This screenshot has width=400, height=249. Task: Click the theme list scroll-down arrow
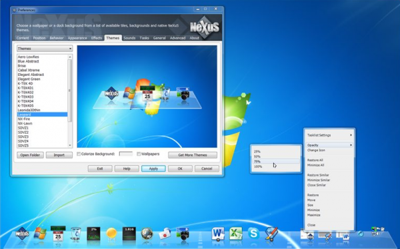70,145
